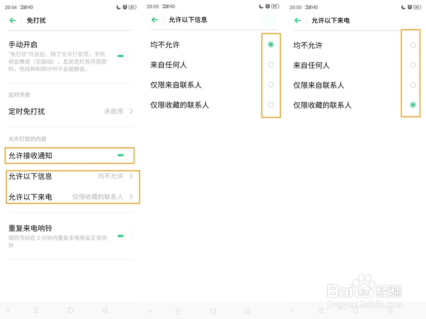The width and height of the screenshot is (426, 319).
Task: Select 仅限收藏的联系人 radio in 允许以下来电 screen
Action: point(413,105)
